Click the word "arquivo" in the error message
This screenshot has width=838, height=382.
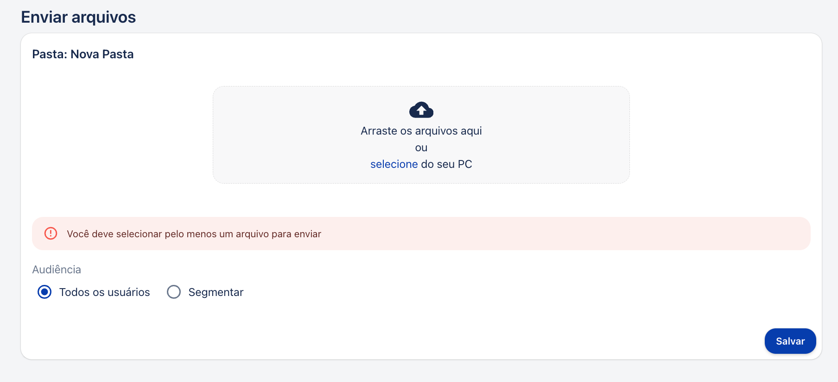252,234
